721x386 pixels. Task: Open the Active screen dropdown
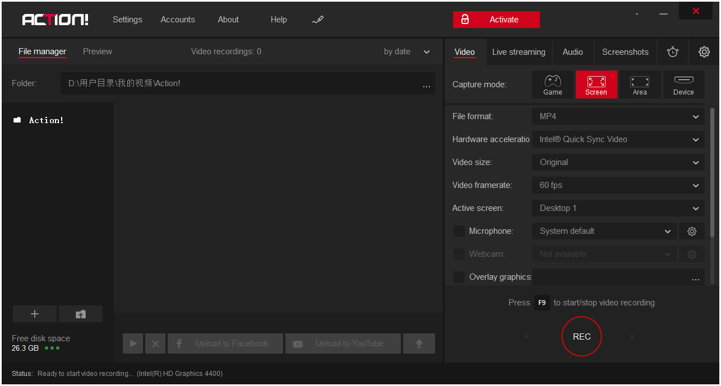618,208
